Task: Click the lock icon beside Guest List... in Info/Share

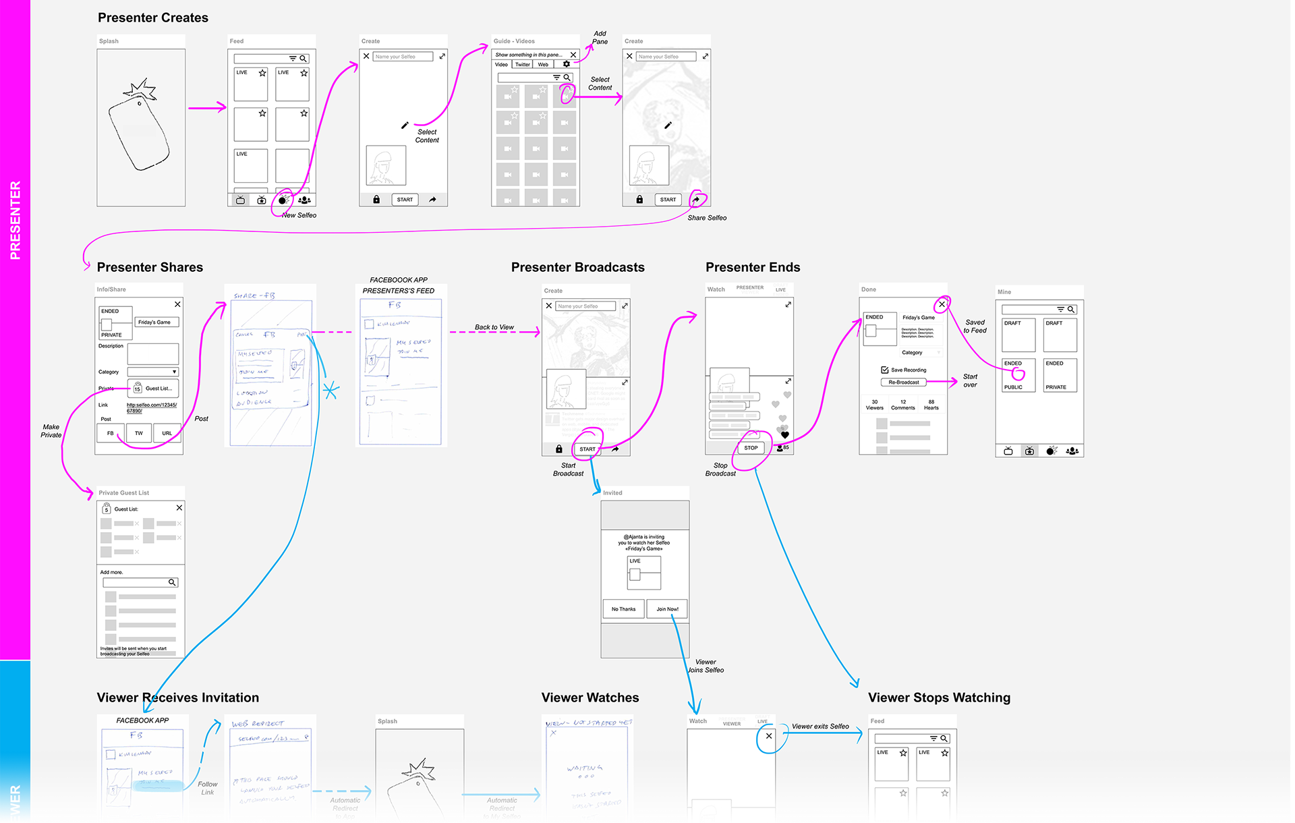Action: coord(138,388)
